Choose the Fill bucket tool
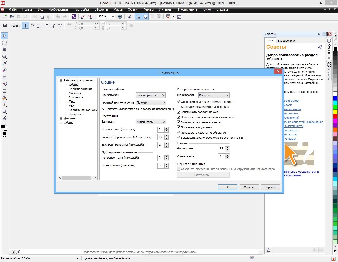 pyautogui.click(x=4, y=98)
